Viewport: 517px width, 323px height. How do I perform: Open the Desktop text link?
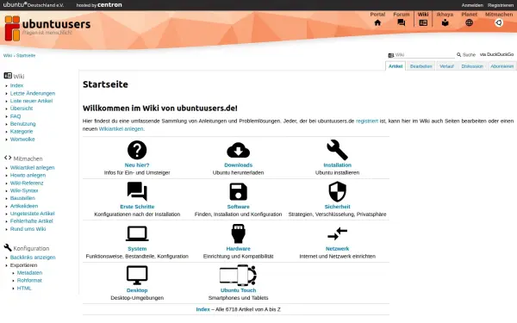[137, 290]
